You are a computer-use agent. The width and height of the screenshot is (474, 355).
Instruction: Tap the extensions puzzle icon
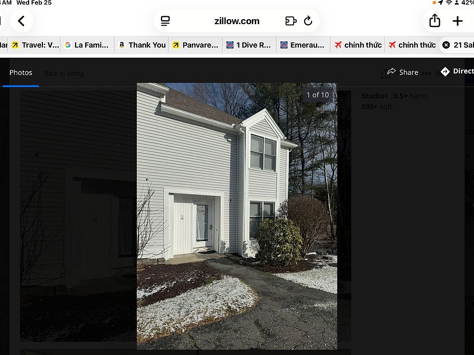[290, 21]
